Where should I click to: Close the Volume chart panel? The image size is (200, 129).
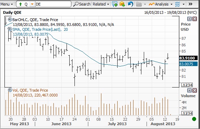(194, 91)
